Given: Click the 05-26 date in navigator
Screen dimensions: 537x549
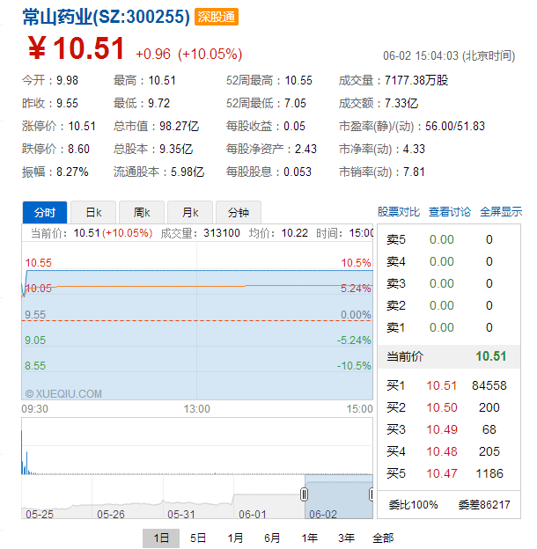Looking at the screenshot, I should 111,514.
